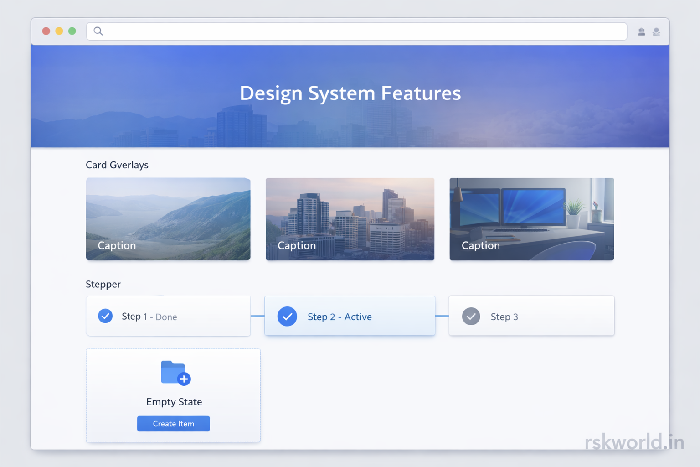Return to Step 1 - Done

[x=168, y=316]
